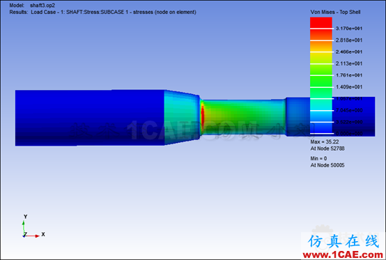Select the 2.113e+001 legend value
386x260 pixels.
(349, 63)
